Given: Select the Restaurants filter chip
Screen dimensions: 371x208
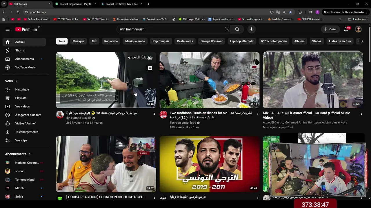Looking at the screenshot, I should coord(185,41).
